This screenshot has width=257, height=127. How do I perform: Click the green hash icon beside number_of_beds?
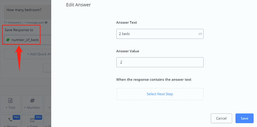pos(8,40)
